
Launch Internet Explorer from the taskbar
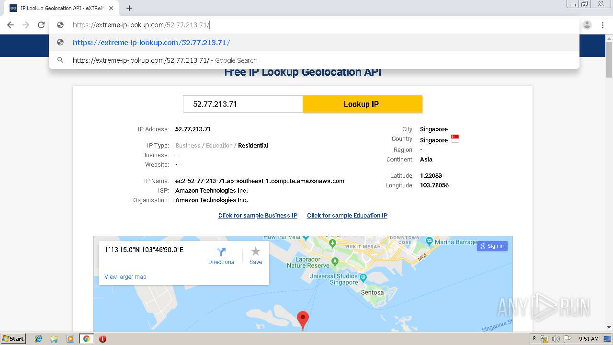coord(38,339)
